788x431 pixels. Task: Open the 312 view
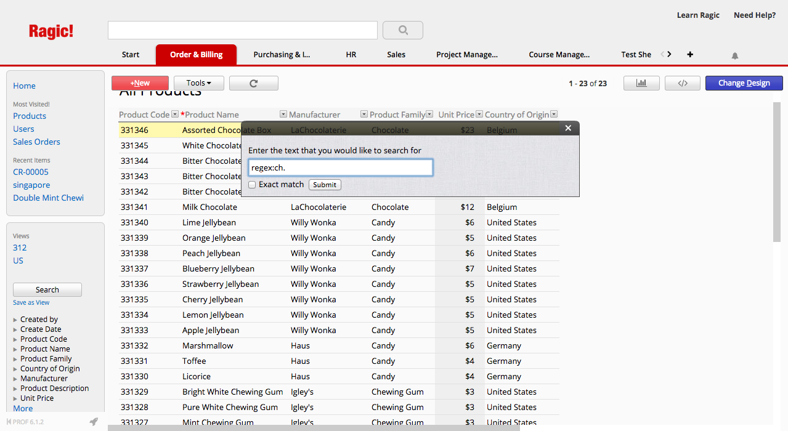(x=20, y=248)
